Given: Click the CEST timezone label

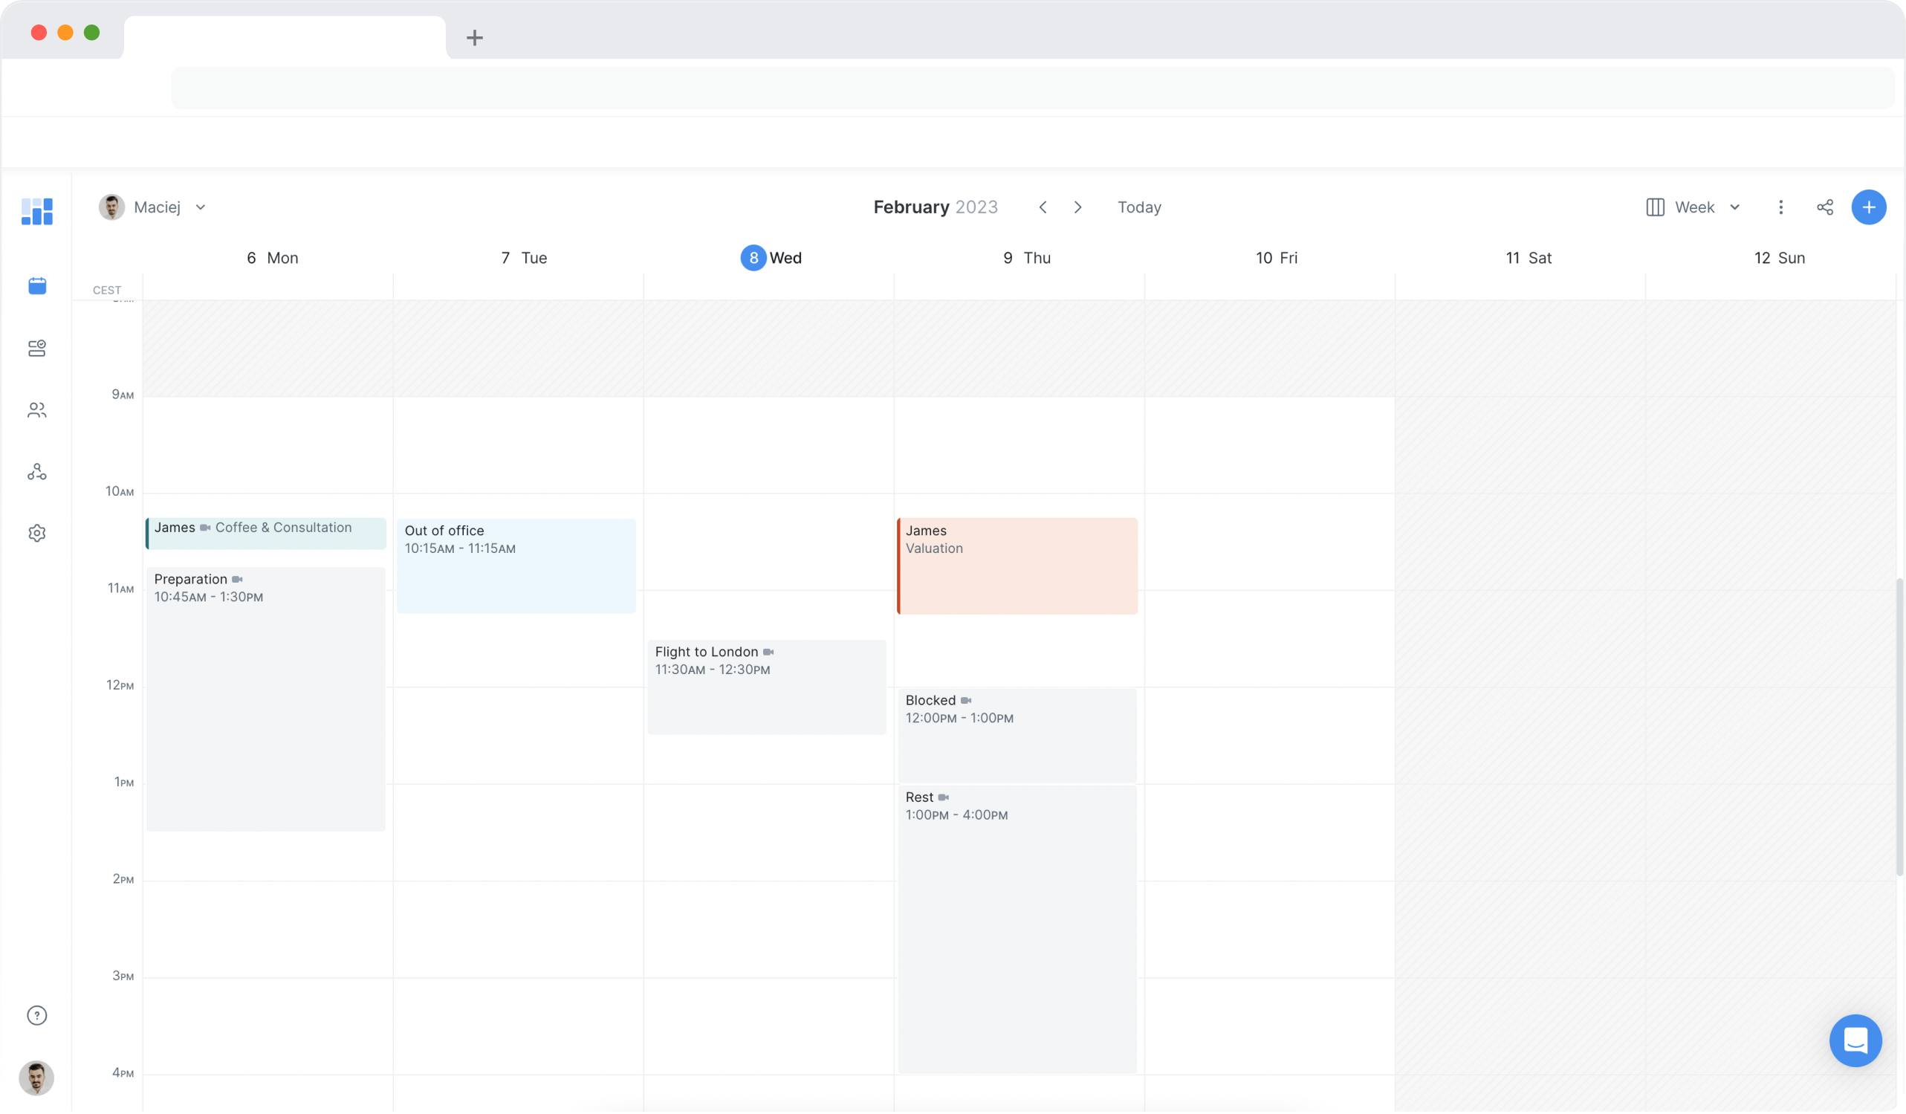Looking at the screenshot, I should [x=107, y=291].
